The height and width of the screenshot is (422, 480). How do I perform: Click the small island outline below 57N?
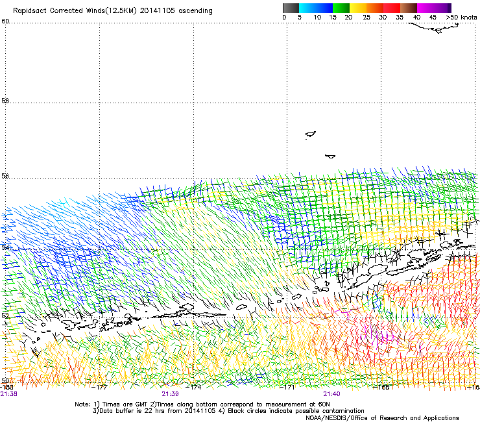[330, 156]
